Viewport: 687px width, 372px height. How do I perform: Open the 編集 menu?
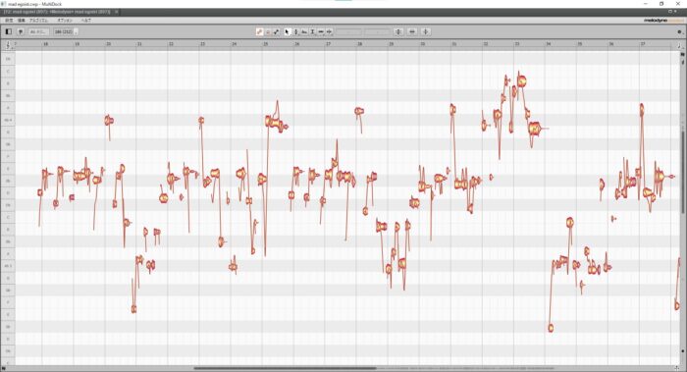[x=21, y=21]
